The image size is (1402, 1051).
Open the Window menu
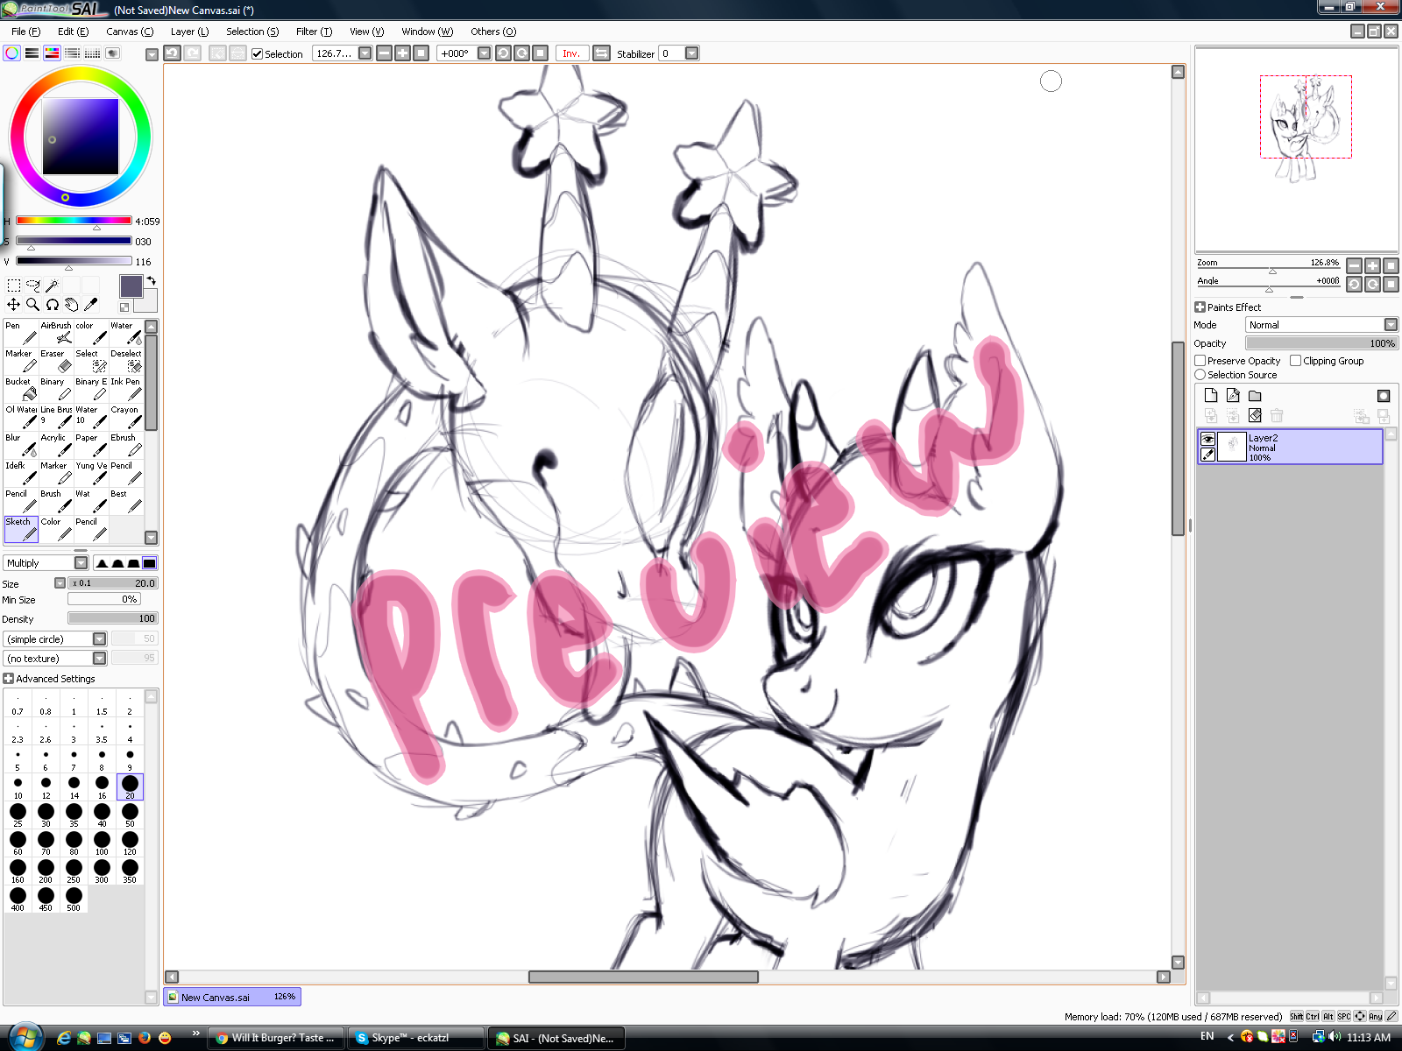427,32
